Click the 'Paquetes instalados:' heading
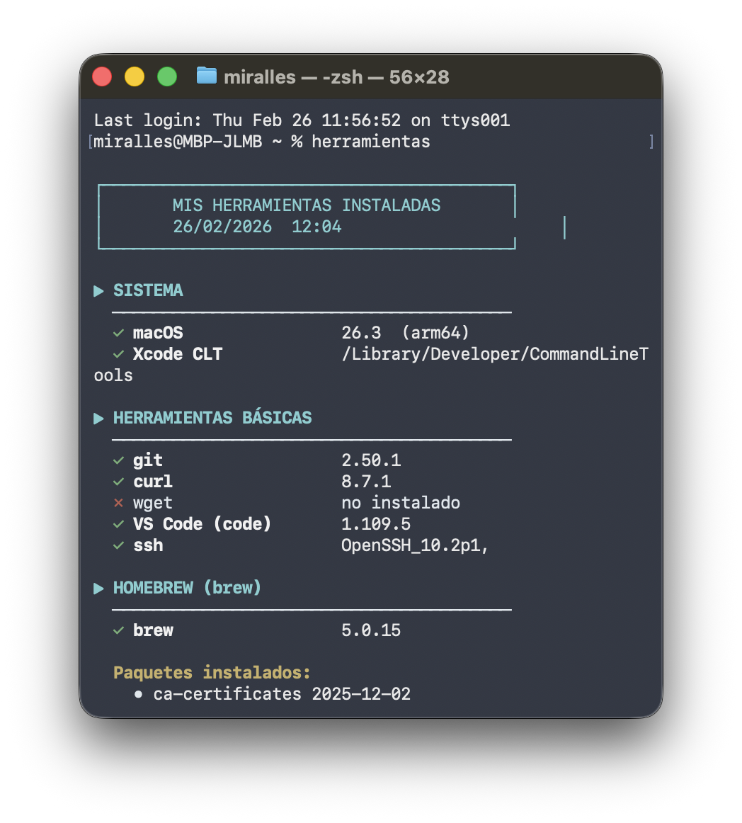 click(x=212, y=672)
